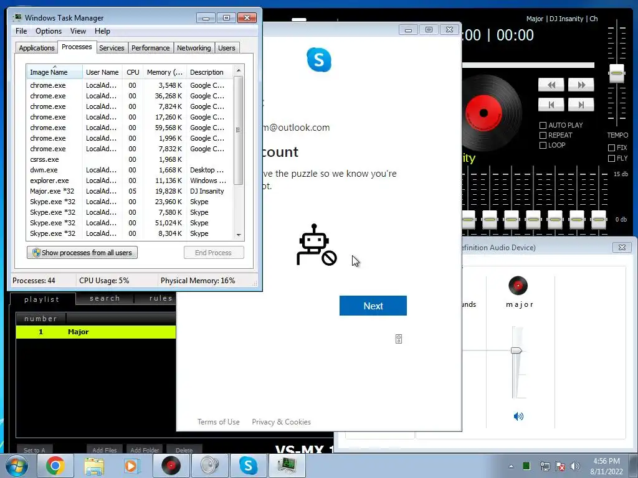Enable the REPEAT checkbox

pos(543,135)
